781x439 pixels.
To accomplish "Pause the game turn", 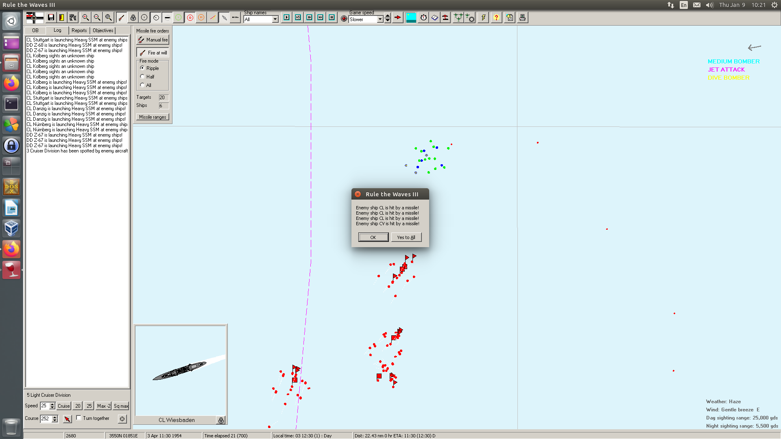I will pyautogui.click(x=332, y=17).
